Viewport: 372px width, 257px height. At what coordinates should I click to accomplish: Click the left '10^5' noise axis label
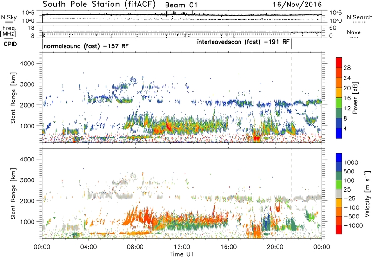point(28,13)
